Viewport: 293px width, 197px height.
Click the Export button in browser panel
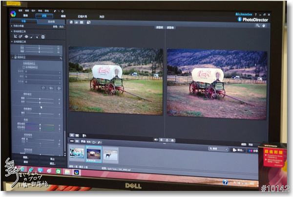[x=238, y=150]
